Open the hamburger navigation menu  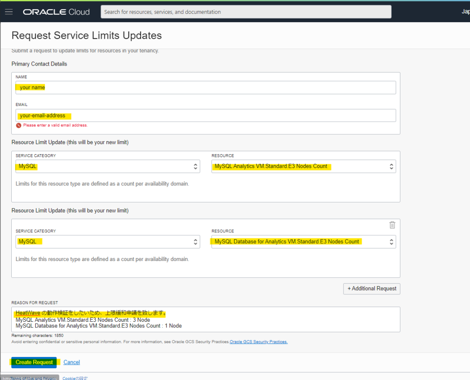[x=9, y=12]
